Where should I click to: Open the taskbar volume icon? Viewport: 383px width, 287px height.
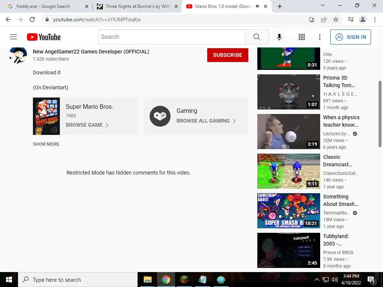point(335,280)
